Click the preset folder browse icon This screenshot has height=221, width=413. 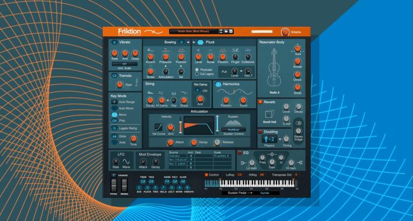pos(226,32)
